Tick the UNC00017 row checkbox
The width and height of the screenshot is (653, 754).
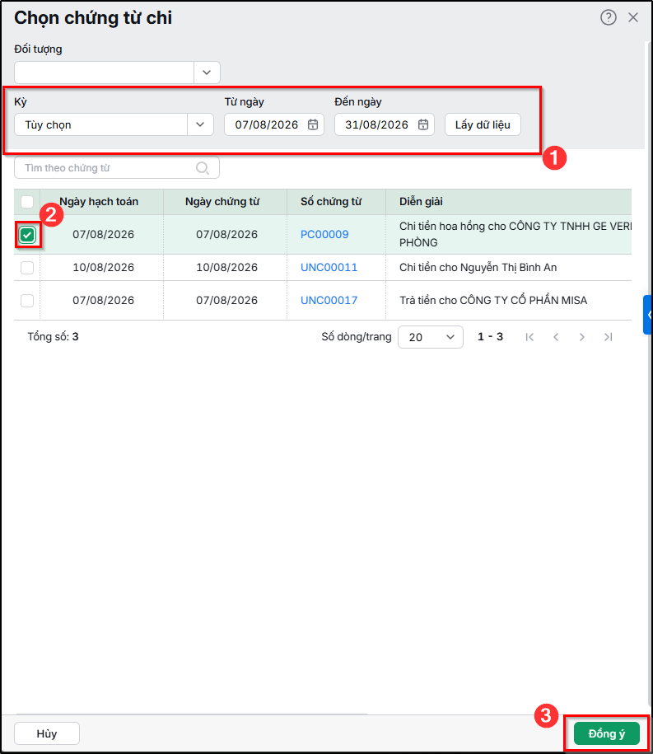click(27, 301)
